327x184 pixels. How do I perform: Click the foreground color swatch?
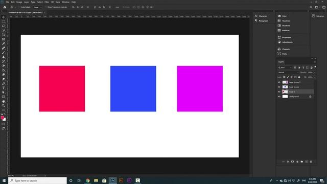point(2,118)
